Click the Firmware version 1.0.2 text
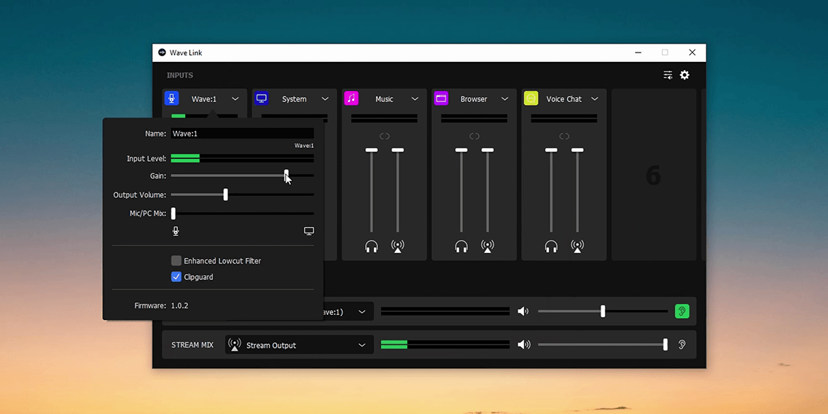The height and width of the screenshot is (414, 828). coord(179,305)
